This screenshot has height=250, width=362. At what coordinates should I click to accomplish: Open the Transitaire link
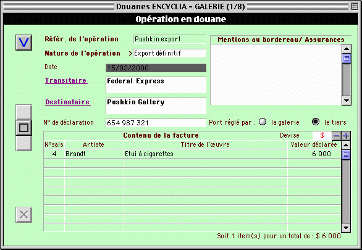pos(66,80)
